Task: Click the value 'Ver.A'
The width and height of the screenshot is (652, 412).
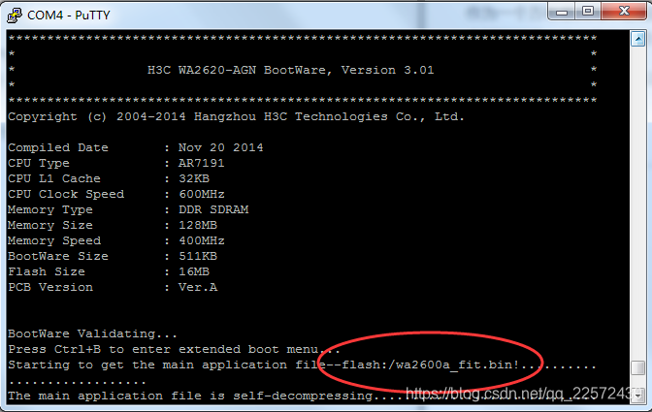Action: [x=198, y=287]
